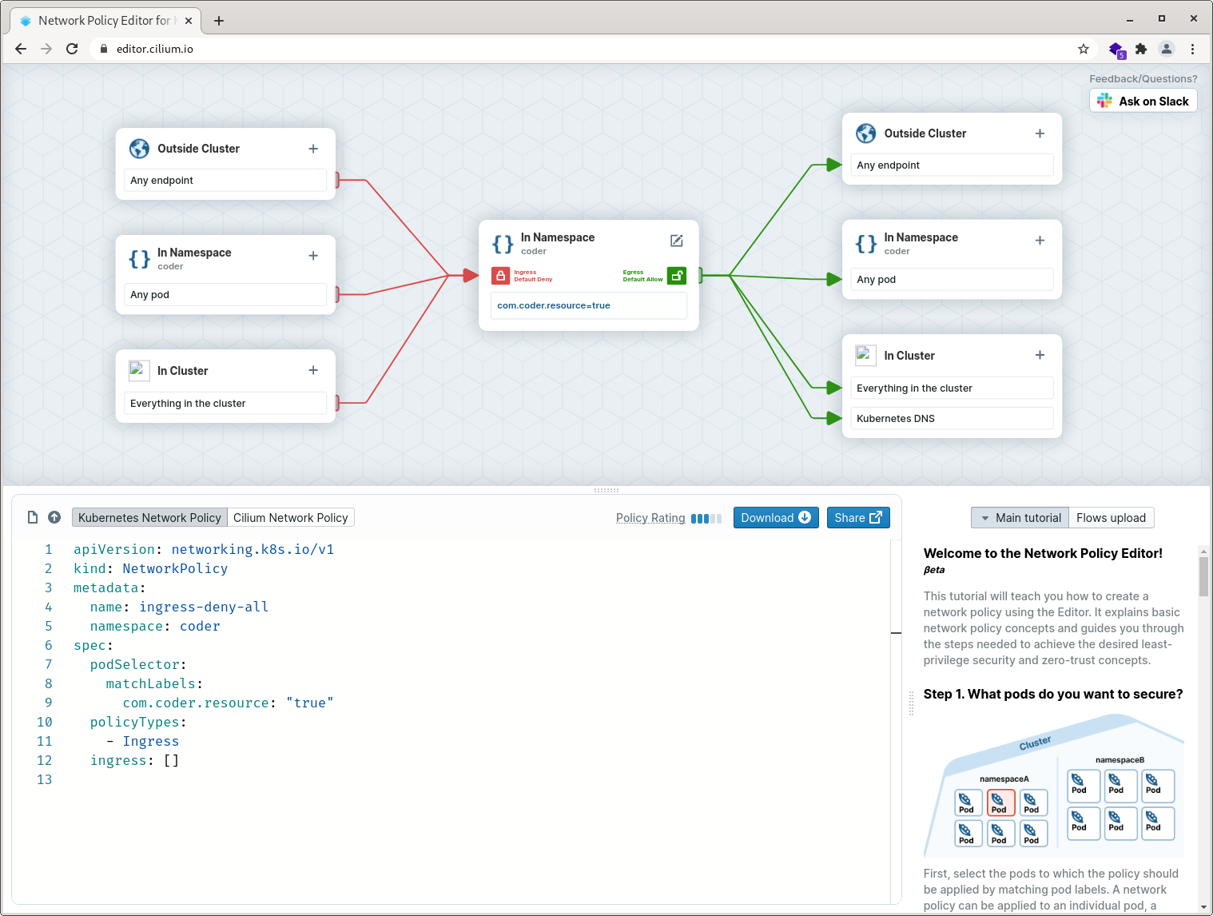Click braces icon on left In Namespace card
The width and height of the screenshot is (1213, 916).
click(139, 259)
